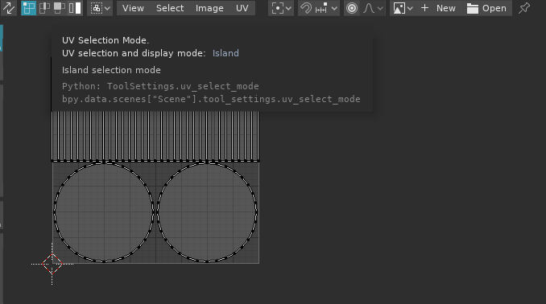
Task: Click the 2D cursor crosshair
Action: point(52,264)
